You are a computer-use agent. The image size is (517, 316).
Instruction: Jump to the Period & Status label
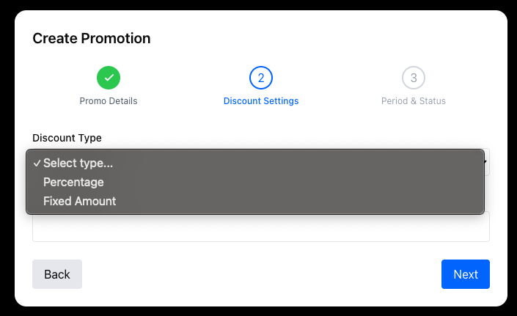point(414,101)
